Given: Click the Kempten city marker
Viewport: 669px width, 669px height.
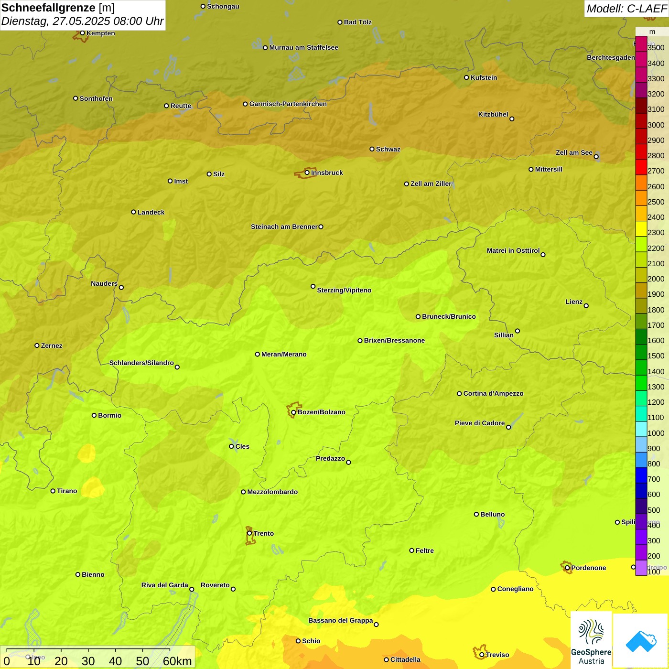Looking at the screenshot, I should click(x=83, y=33).
